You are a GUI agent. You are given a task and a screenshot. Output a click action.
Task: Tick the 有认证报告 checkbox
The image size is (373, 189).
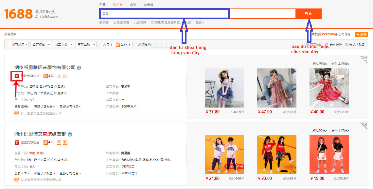tap(346, 45)
